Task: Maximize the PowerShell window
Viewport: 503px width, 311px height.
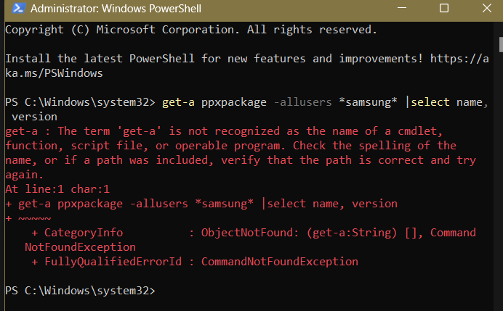Action: click(444, 8)
